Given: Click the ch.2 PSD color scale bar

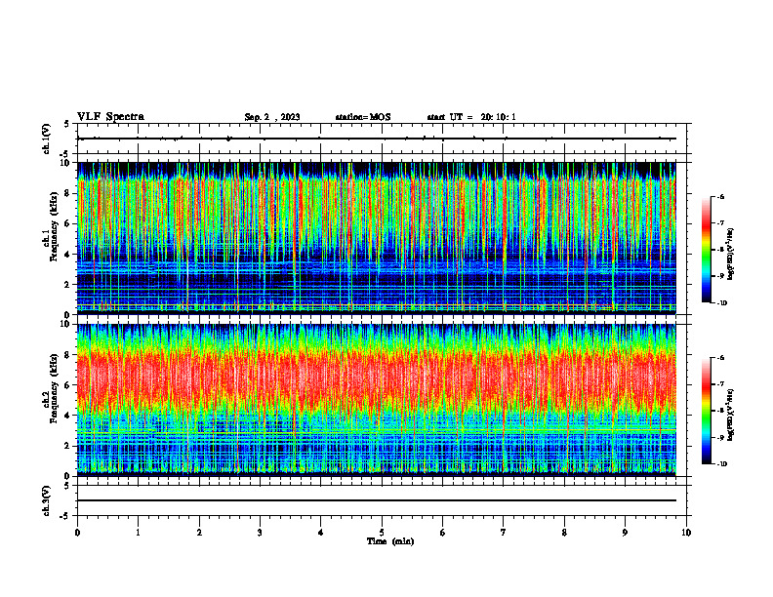Looking at the screenshot, I should coord(706,411).
